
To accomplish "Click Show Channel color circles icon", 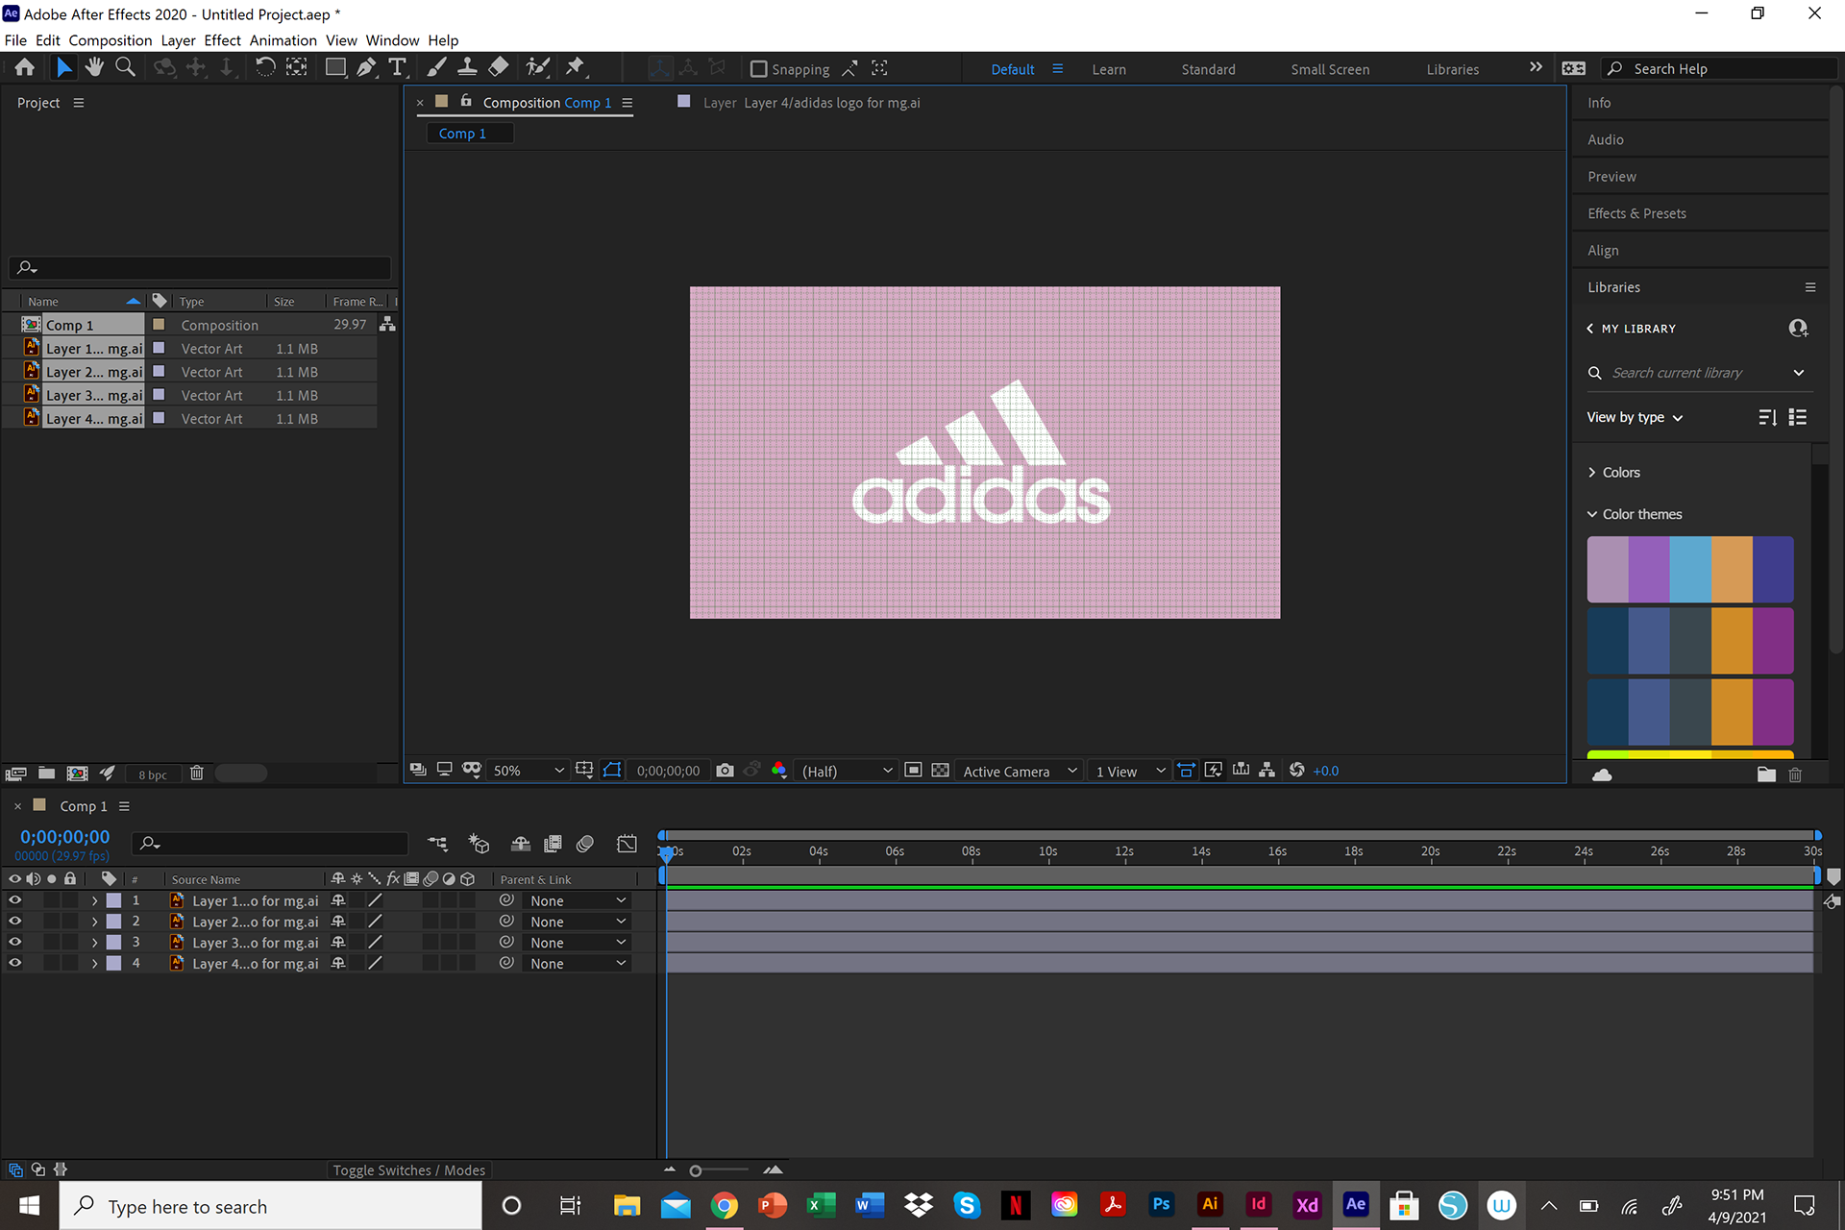I will click(779, 771).
